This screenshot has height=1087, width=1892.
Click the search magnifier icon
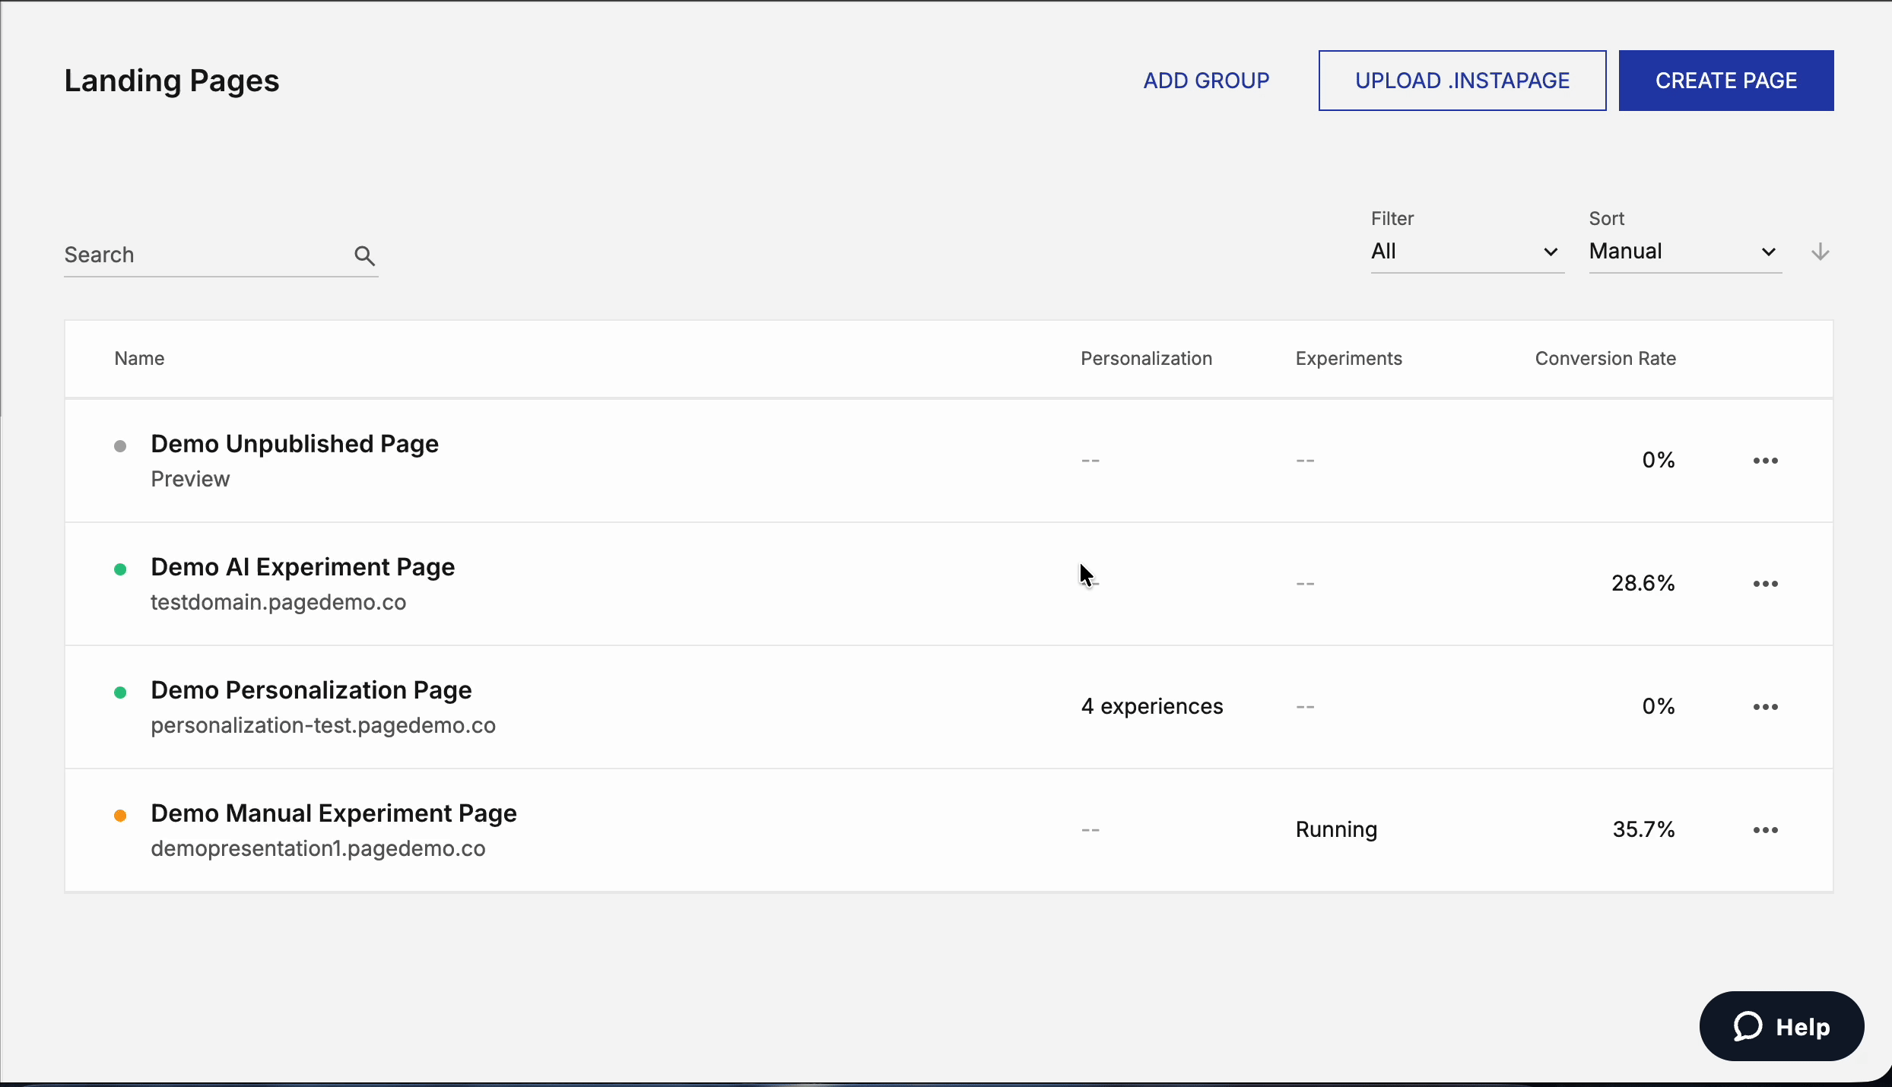coord(364,255)
